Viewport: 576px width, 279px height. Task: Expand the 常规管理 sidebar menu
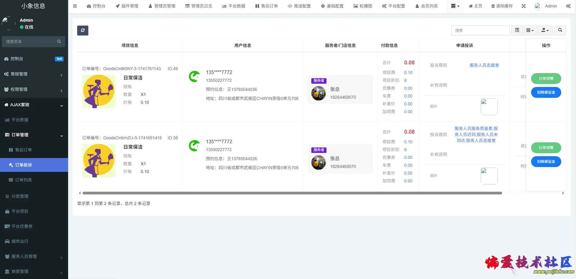tap(34, 74)
